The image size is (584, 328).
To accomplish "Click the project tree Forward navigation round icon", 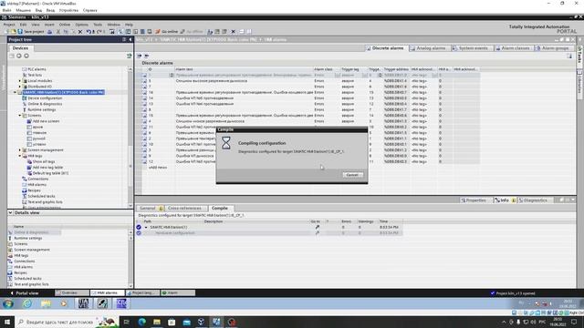I will pos(26,56).
